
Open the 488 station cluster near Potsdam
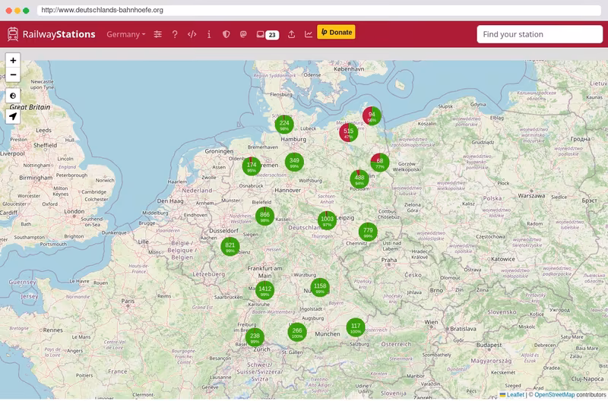tap(359, 179)
